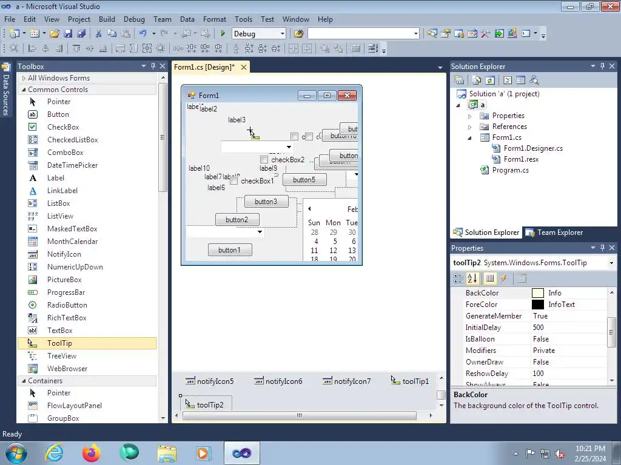
Task: Click the ForeColor InfoText color swatch
Action: [537, 305]
